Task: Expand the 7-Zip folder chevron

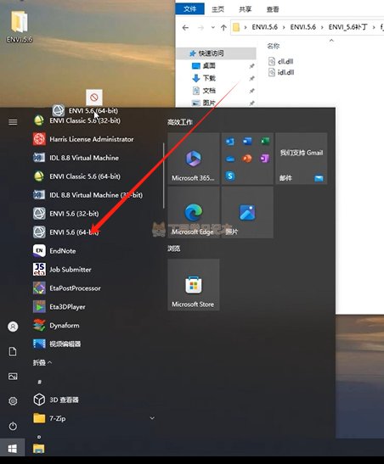Action: point(152,418)
